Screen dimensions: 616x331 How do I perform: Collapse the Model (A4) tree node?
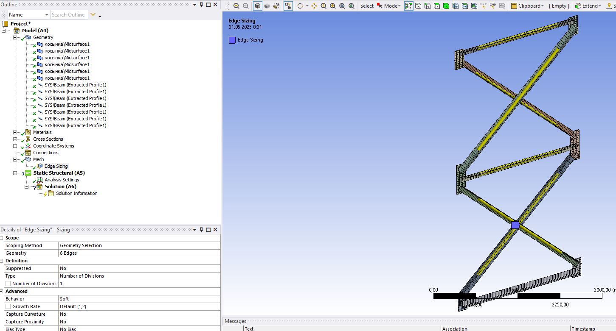[4, 31]
